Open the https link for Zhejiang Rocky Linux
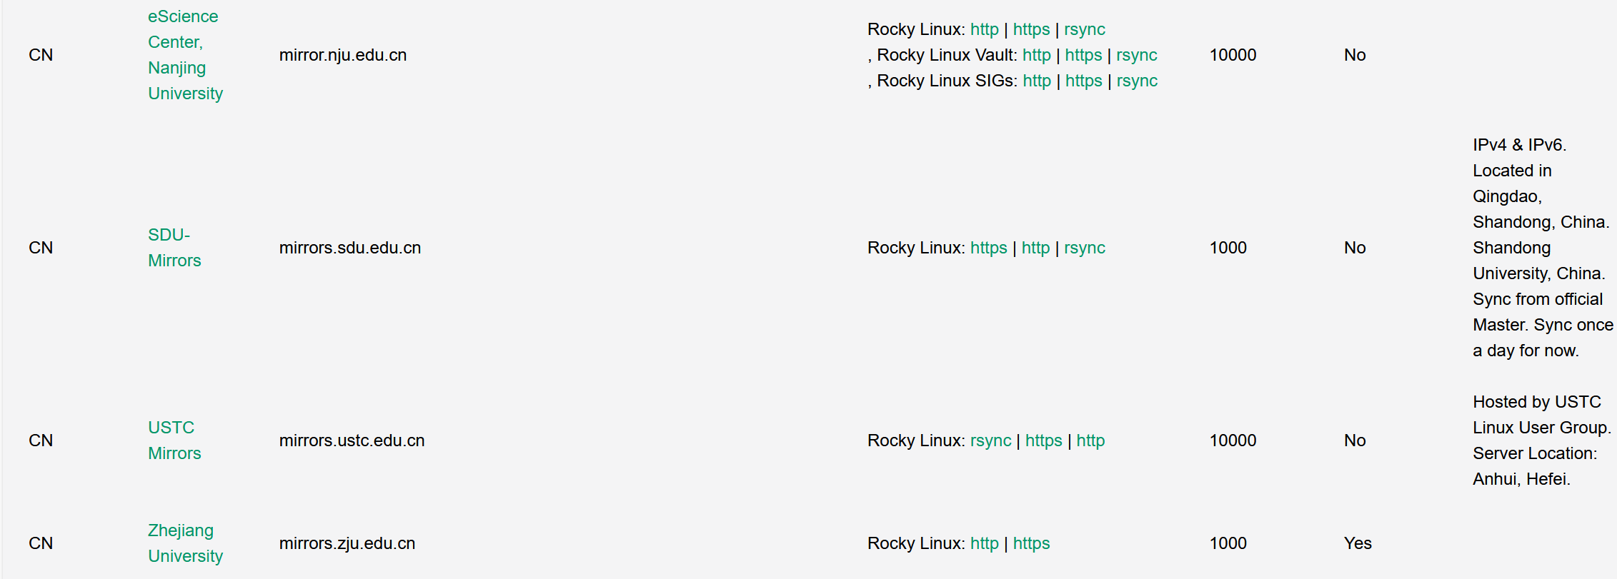The height and width of the screenshot is (579, 1617). pos(1031,543)
